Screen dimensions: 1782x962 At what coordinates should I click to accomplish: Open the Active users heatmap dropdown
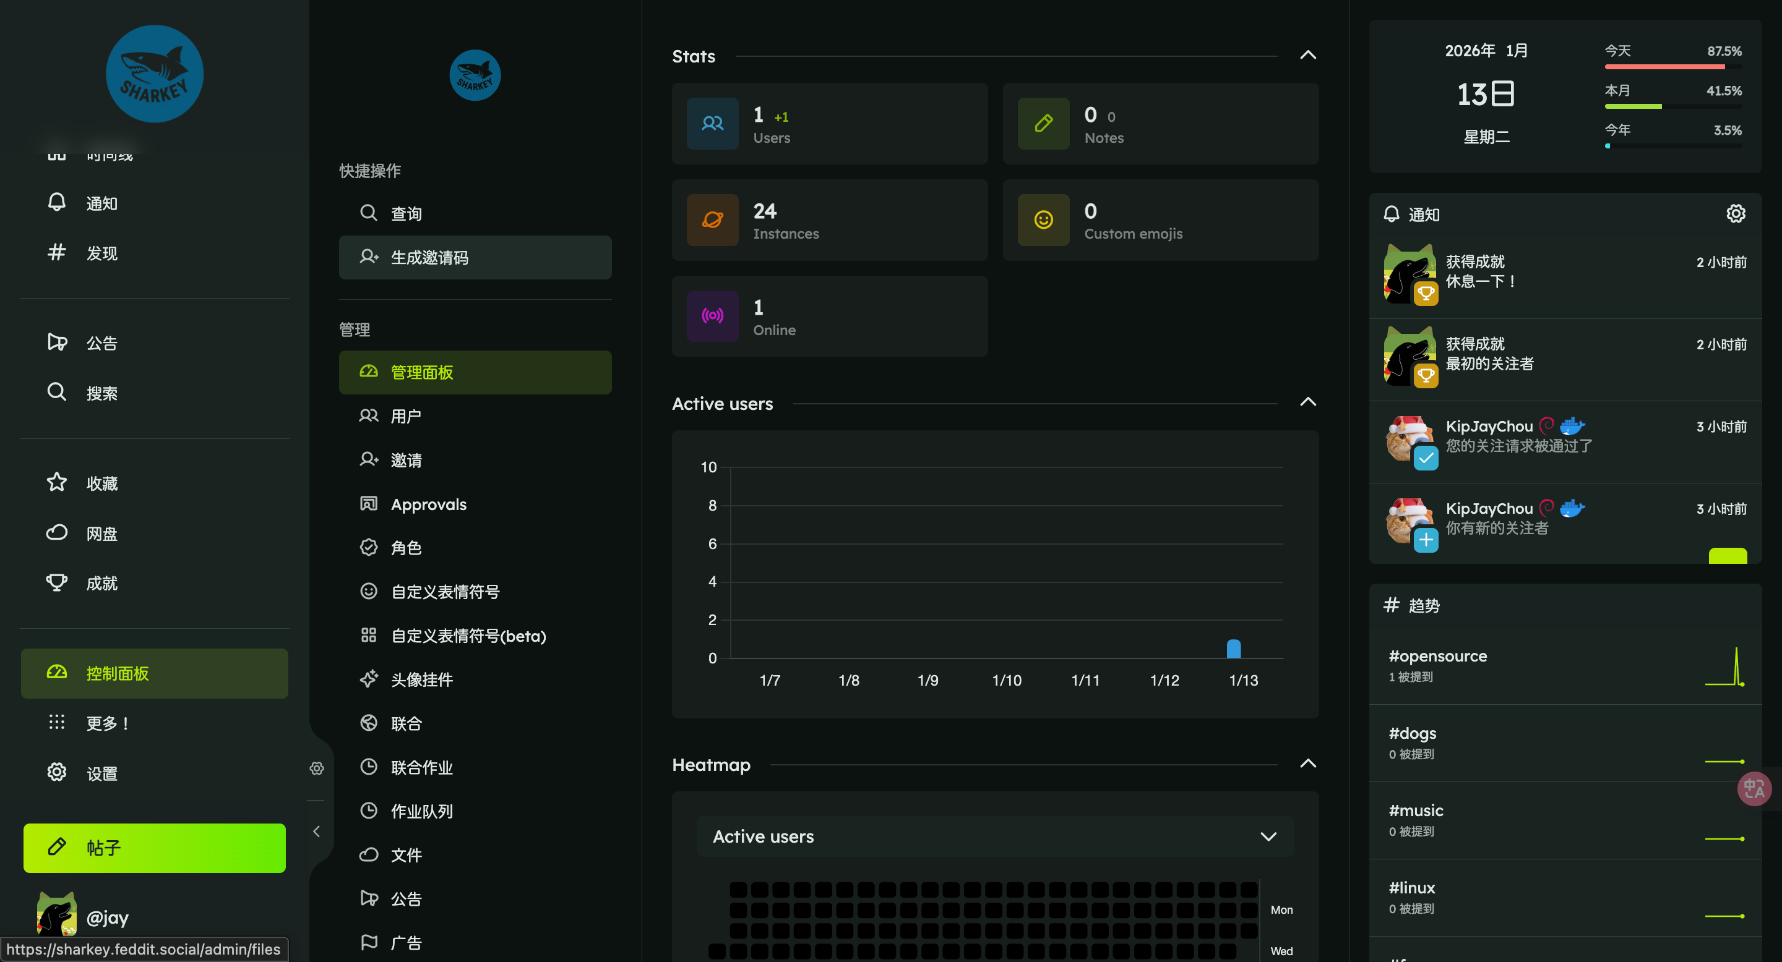point(995,836)
